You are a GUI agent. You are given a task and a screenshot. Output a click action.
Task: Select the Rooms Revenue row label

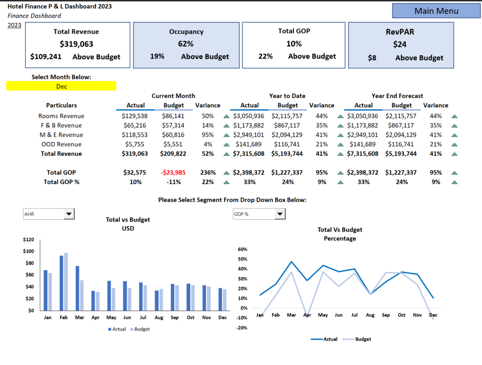coord(61,116)
